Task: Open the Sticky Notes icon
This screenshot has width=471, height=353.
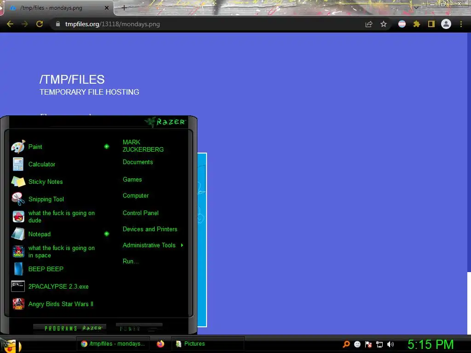Action: coord(18,182)
